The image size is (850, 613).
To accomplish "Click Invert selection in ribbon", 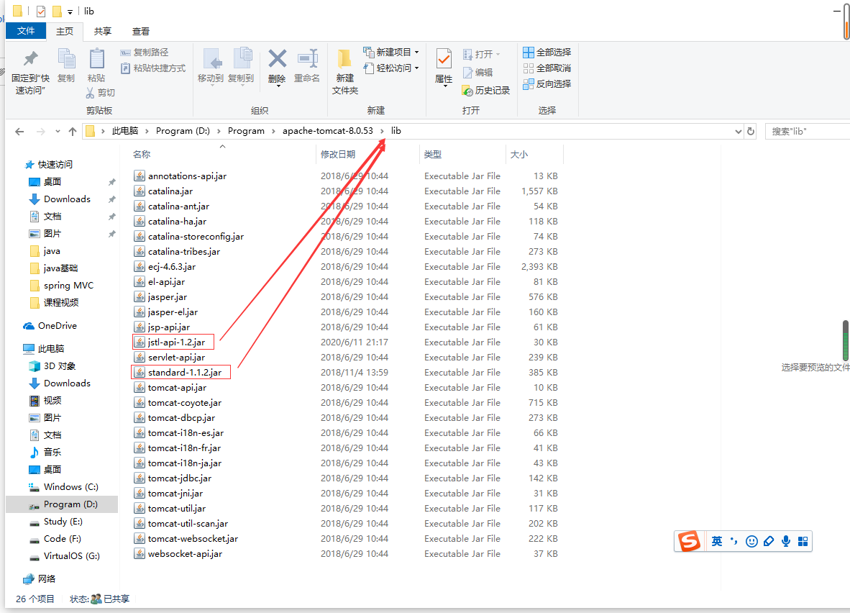I will click(x=547, y=83).
